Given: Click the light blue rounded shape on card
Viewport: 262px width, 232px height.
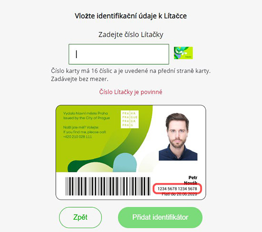Looking at the screenshot, I should click(125, 162).
